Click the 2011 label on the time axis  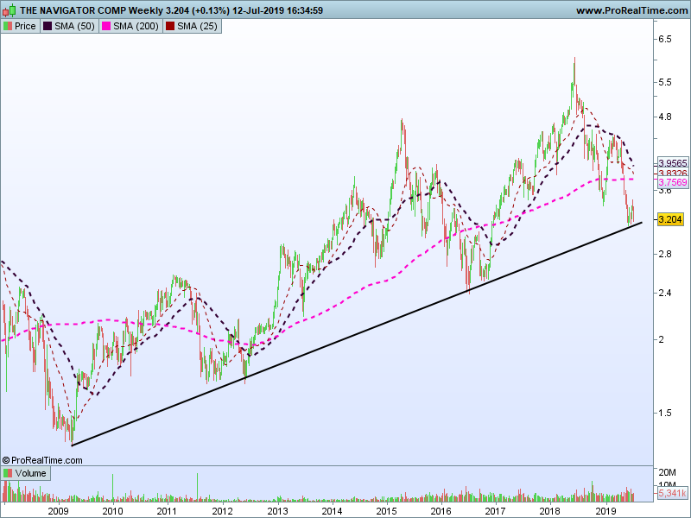[x=167, y=511]
